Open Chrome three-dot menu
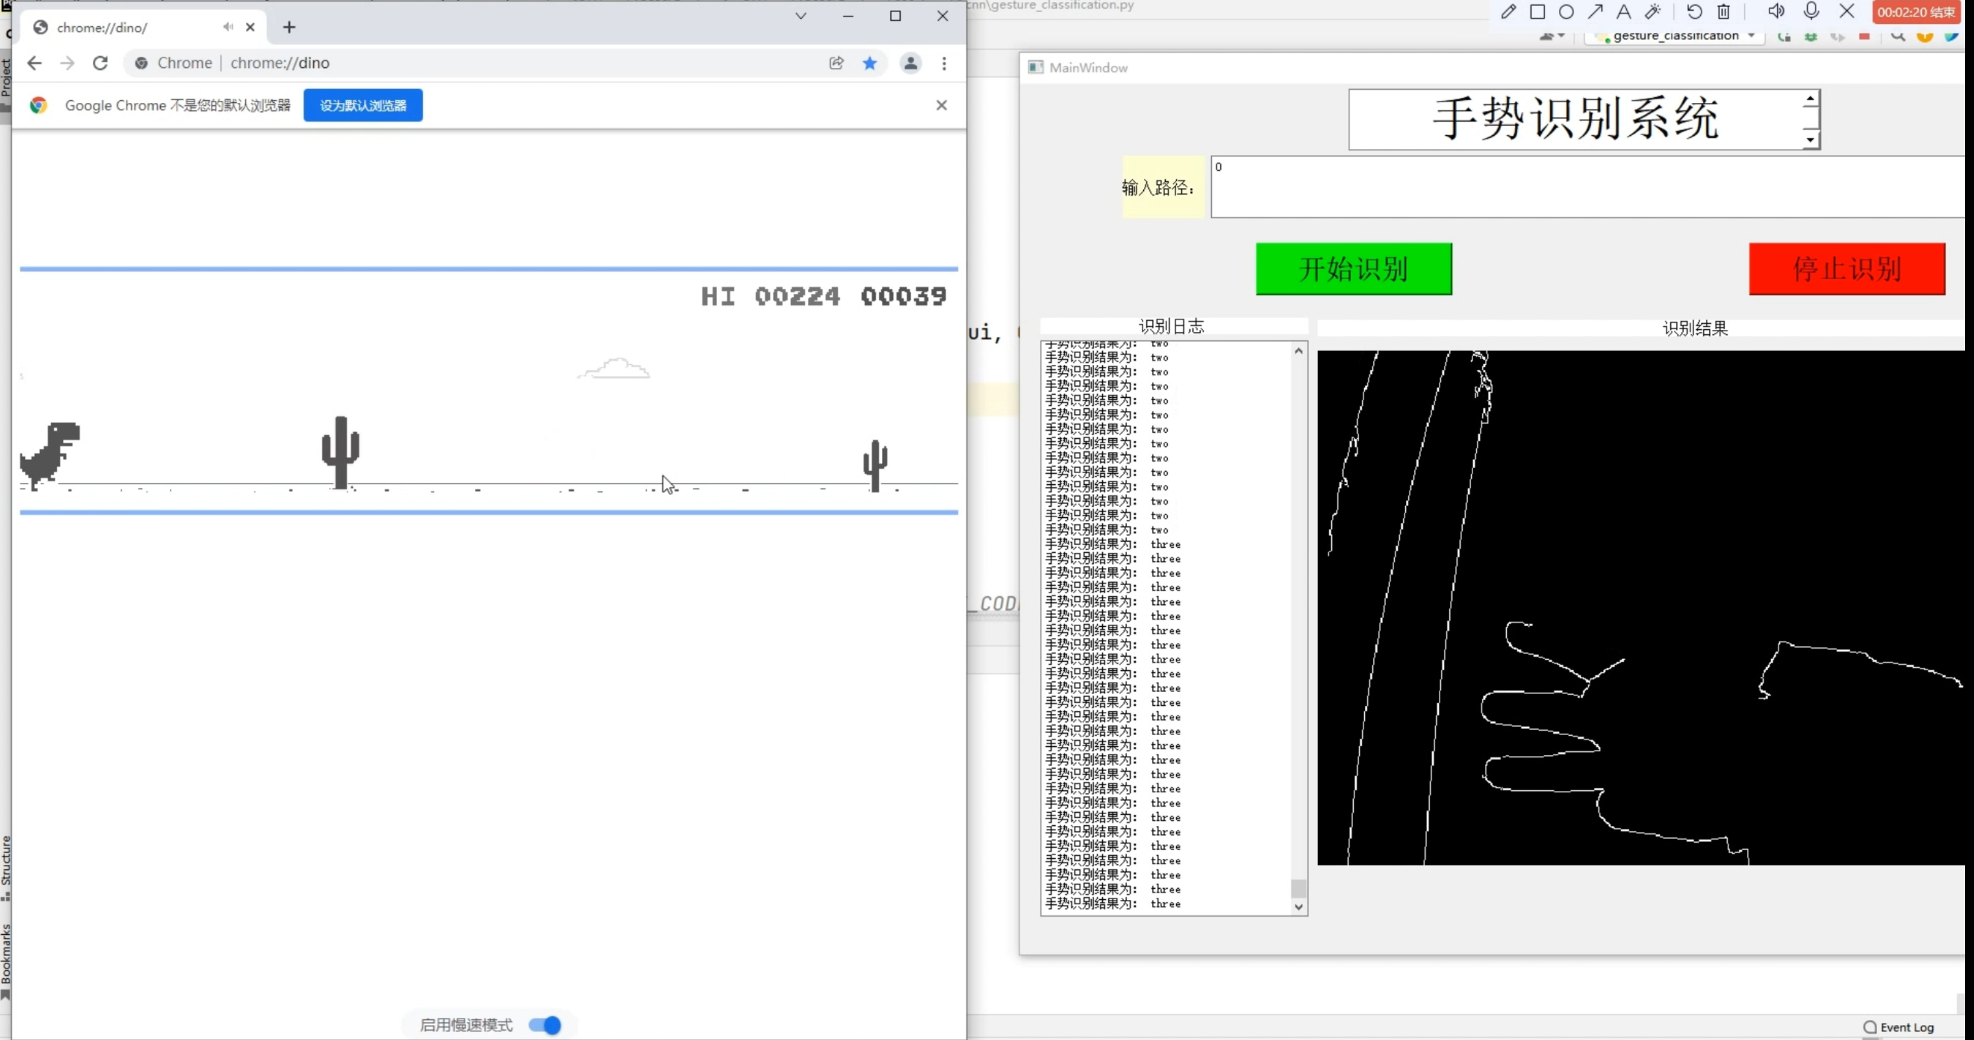The height and width of the screenshot is (1040, 1974). click(944, 63)
